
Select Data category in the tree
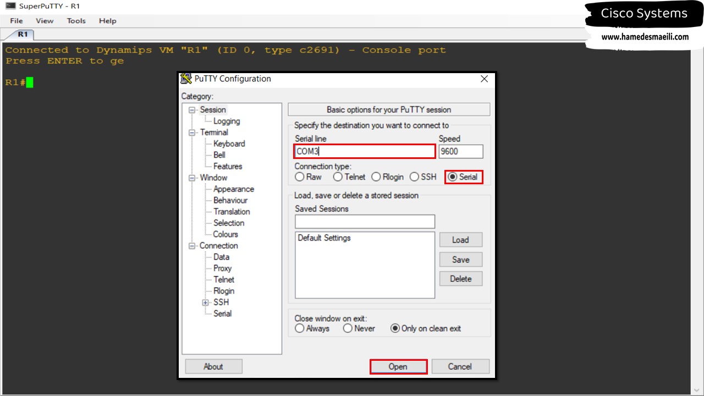[x=221, y=257]
